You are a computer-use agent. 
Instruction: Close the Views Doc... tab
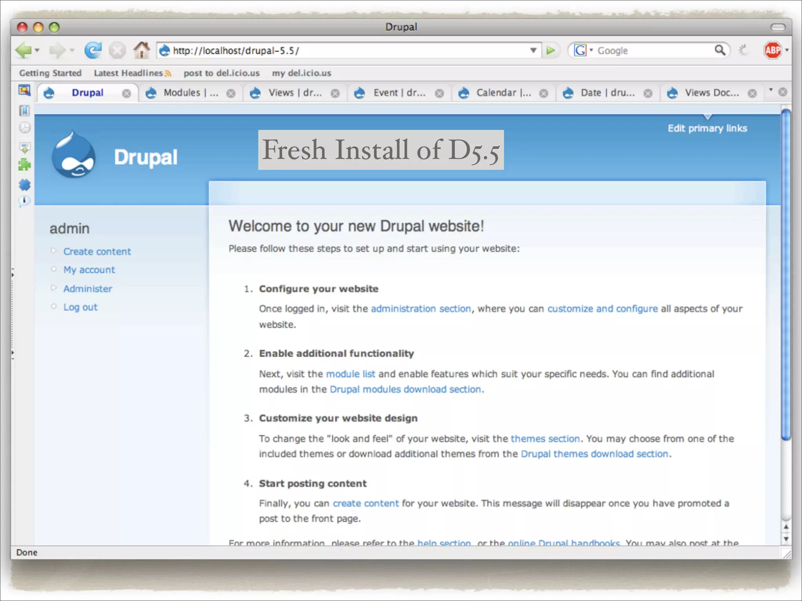[x=752, y=94]
